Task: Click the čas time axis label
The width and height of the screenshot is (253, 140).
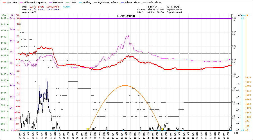Action: pos(236,133)
